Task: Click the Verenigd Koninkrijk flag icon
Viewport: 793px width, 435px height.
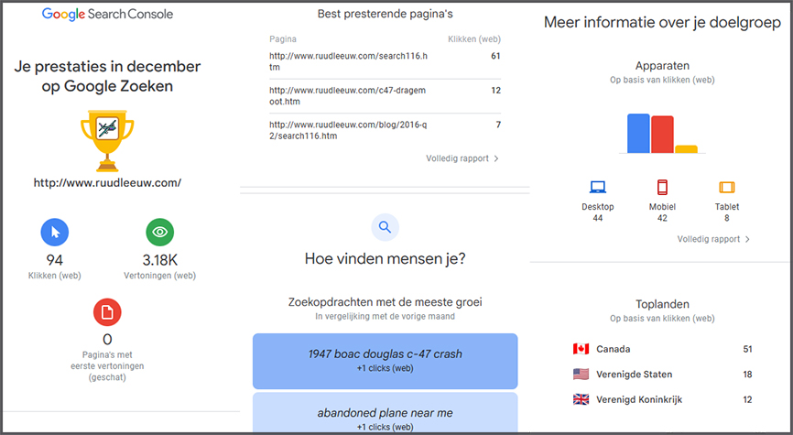Action: click(x=581, y=400)
